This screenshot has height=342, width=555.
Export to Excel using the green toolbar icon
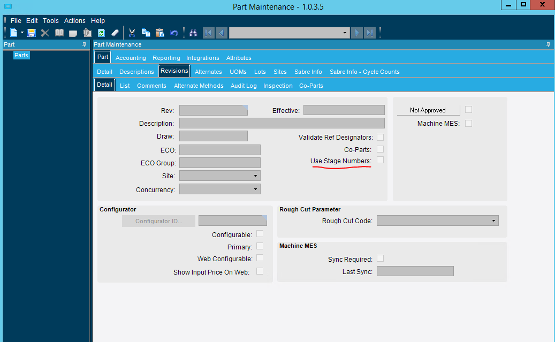click(x=101, y=33)
